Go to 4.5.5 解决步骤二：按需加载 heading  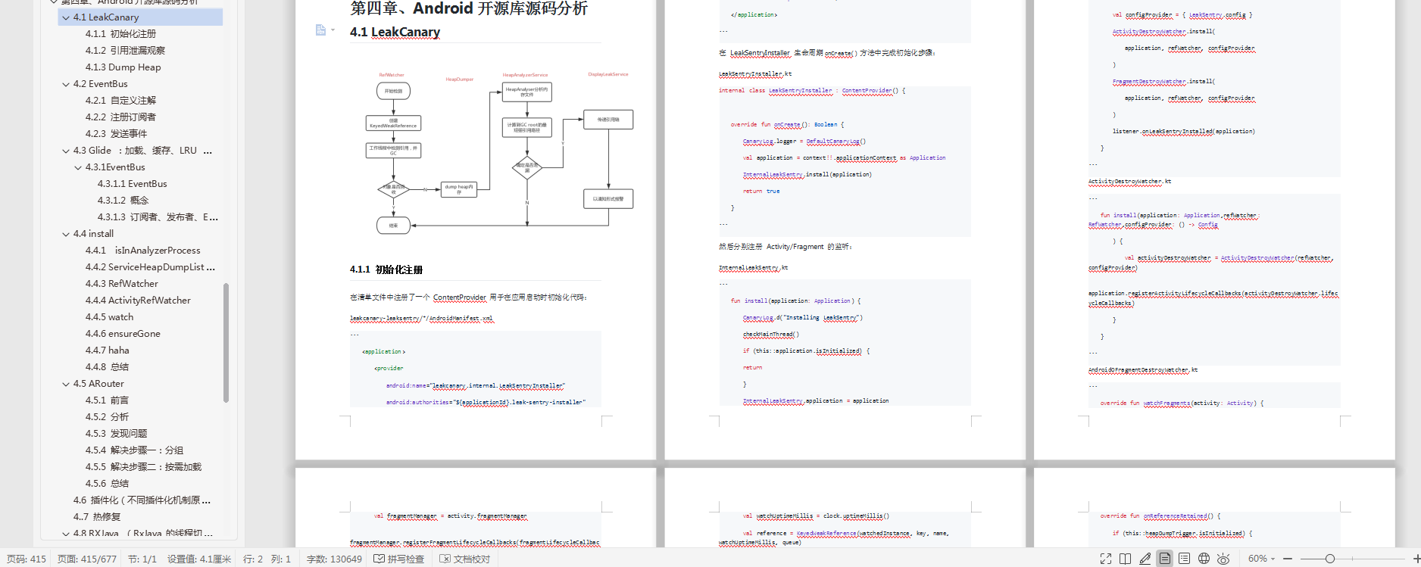(x=143, y=466)
